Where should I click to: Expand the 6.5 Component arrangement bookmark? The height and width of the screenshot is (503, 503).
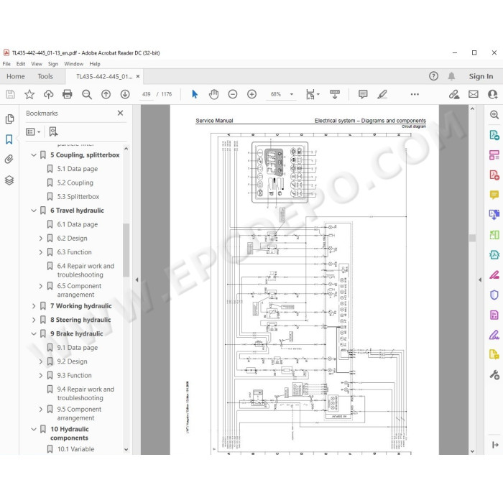pos(41,286)
